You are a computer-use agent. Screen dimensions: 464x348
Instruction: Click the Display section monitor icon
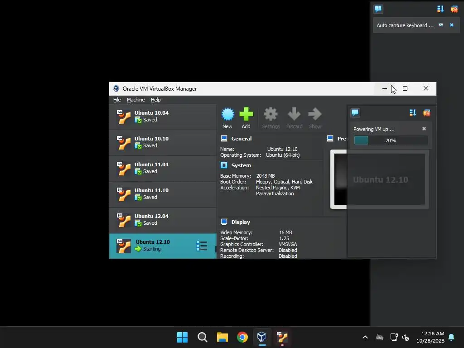point(224,222)
